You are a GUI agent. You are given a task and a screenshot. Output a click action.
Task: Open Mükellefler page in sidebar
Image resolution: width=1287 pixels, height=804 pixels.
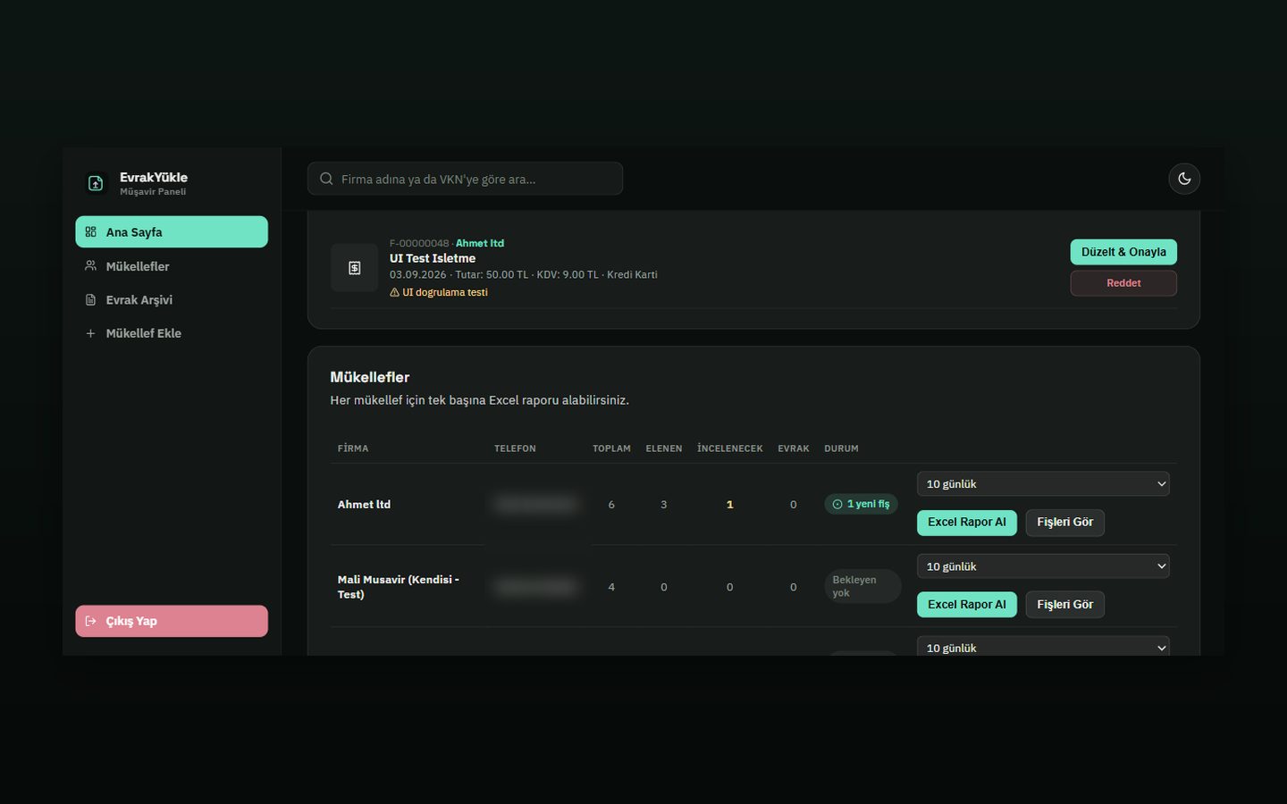(172, 266)
